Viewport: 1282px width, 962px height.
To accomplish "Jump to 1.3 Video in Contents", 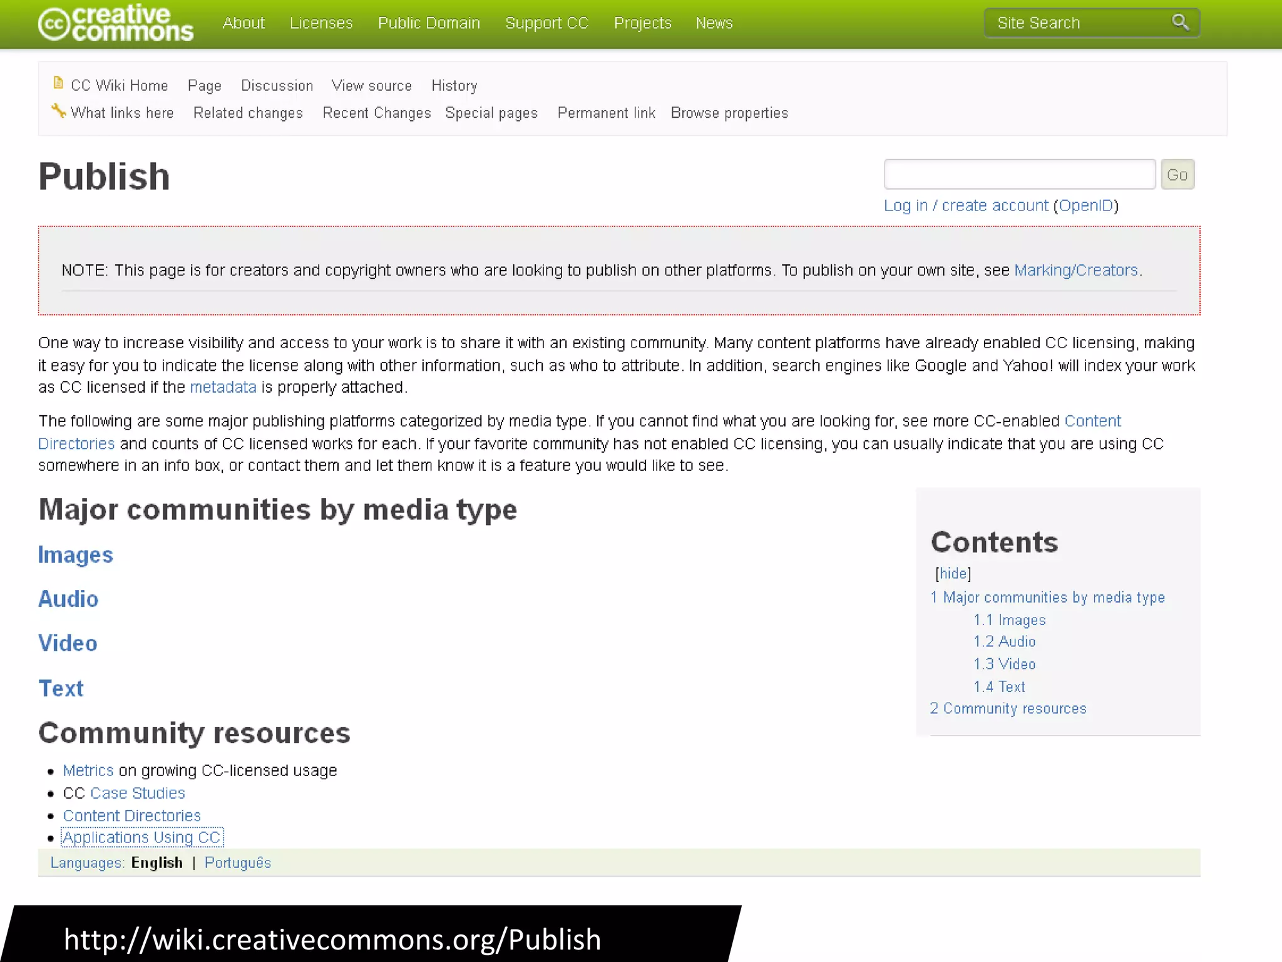I will tap(1005, 664).
